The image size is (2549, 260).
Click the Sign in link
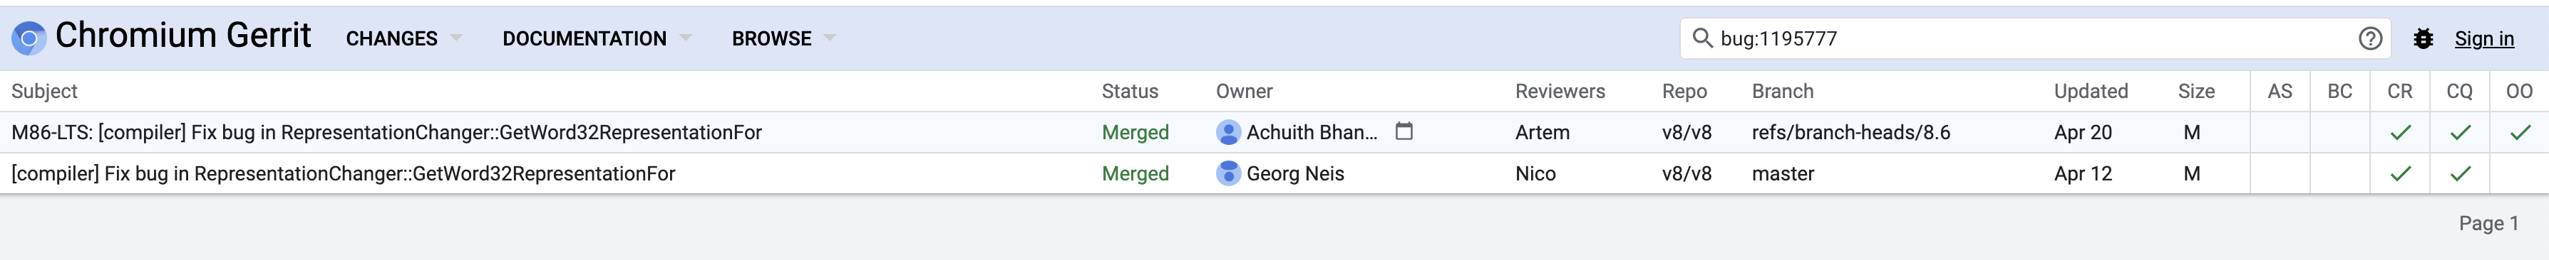coord(2483,38)
